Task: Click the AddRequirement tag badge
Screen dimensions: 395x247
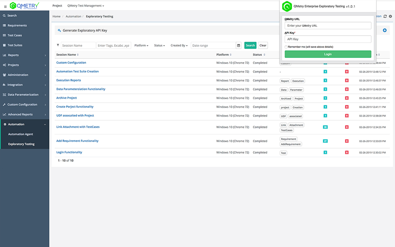Action: pyautogui.click(x=291, y=144)
